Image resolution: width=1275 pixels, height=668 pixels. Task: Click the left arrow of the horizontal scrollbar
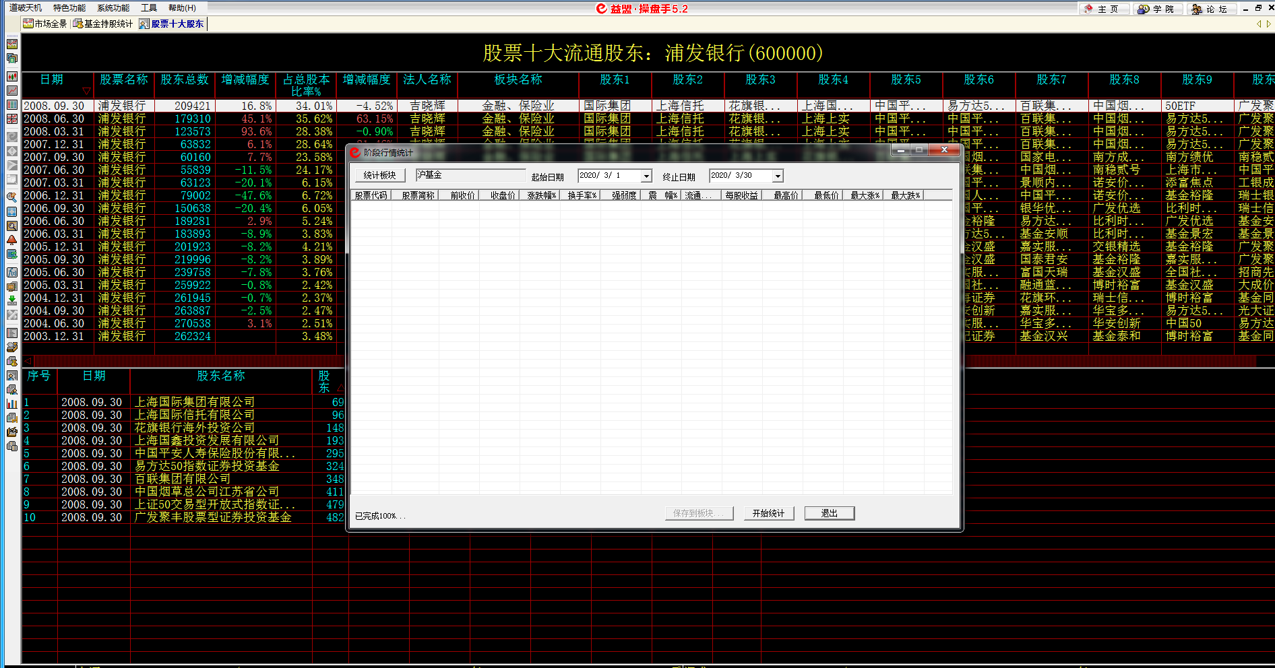pos(28,361)
